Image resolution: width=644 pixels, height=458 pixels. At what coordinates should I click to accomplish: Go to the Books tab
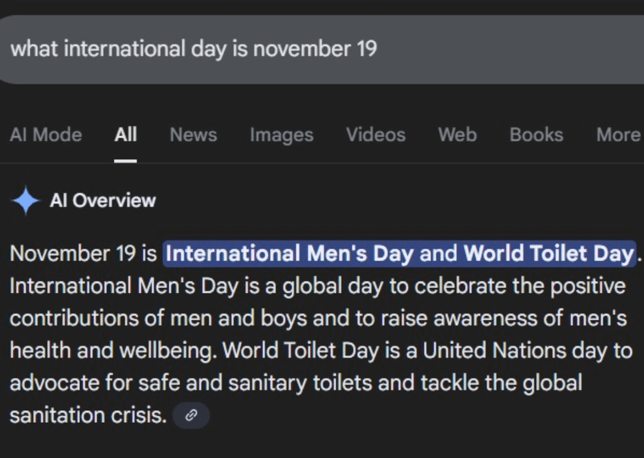(x=536, y=135)
